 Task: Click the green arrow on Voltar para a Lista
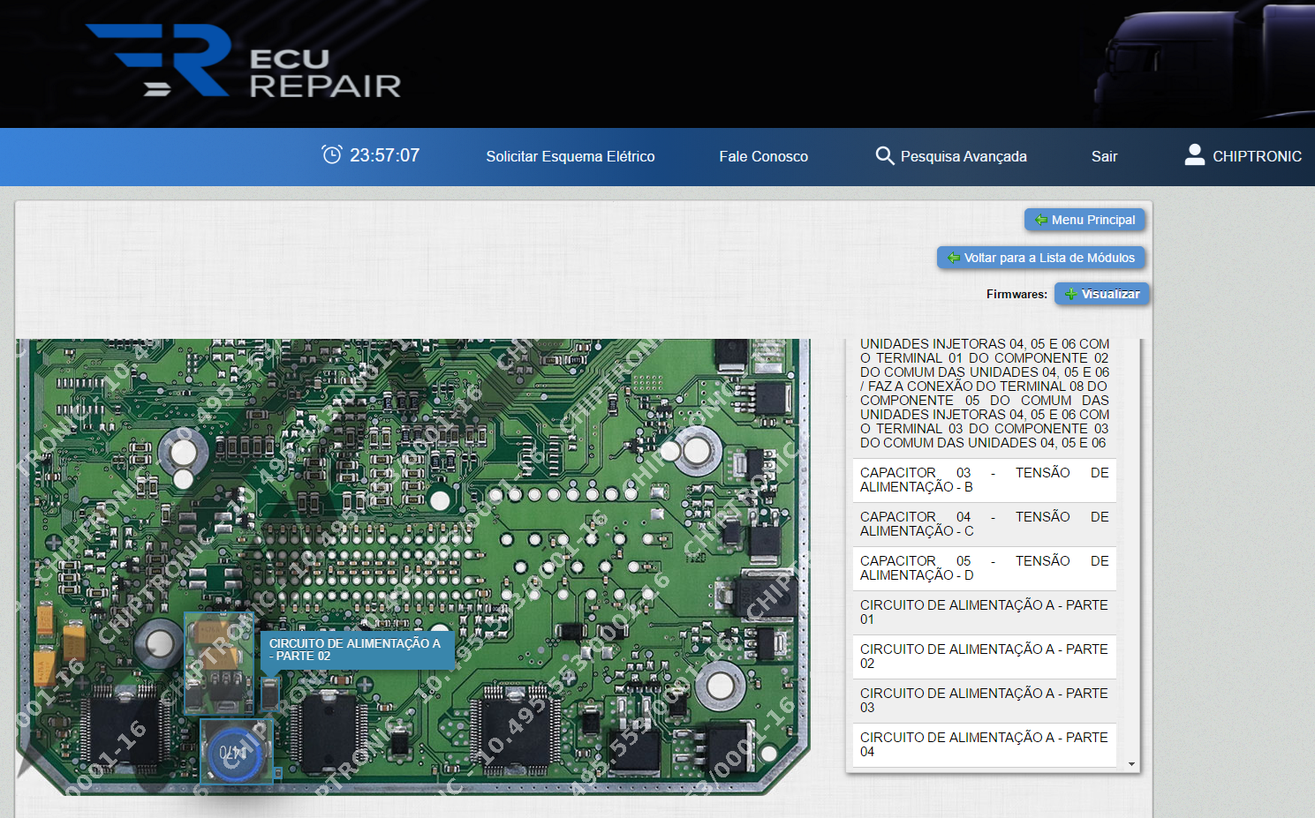click(954, 258)
